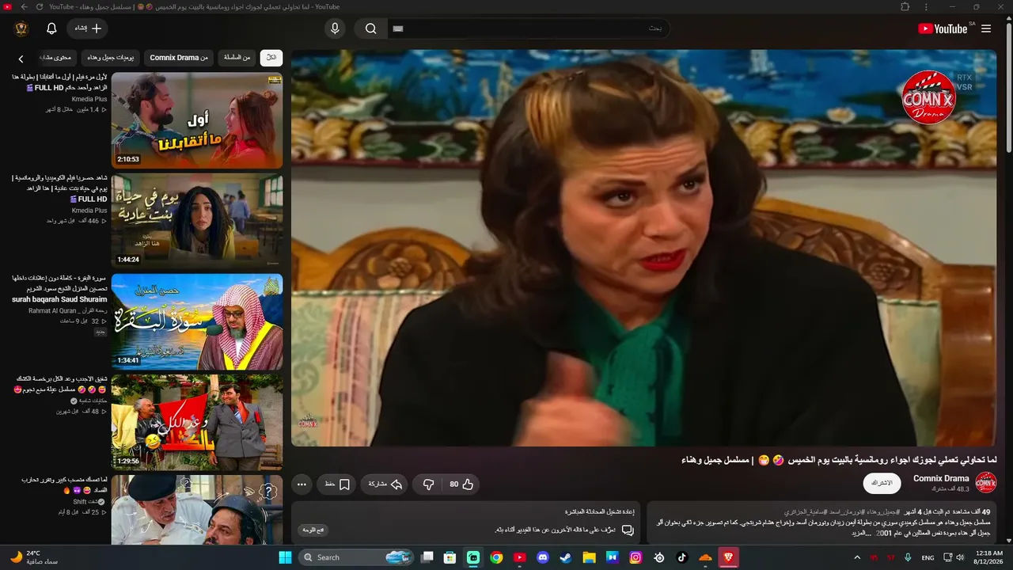
Task: Open Microsoft Store from the taskbar
Action: click(x=450, y=557)
